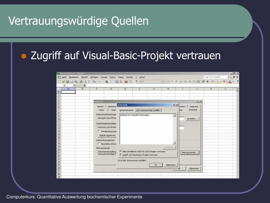Click the Frage hier eingeben help box
This screenshot has width=270, height=203.
[215, 77]
